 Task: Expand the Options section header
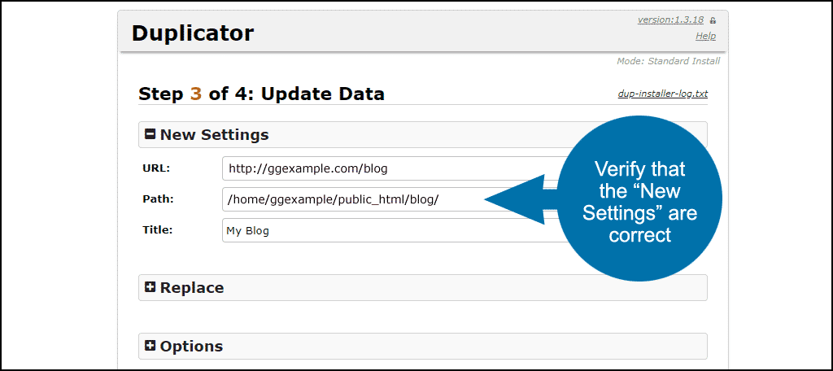click(x=423, y=346)
